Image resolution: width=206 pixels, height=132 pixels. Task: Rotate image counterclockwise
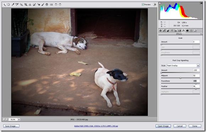[56, 5]
